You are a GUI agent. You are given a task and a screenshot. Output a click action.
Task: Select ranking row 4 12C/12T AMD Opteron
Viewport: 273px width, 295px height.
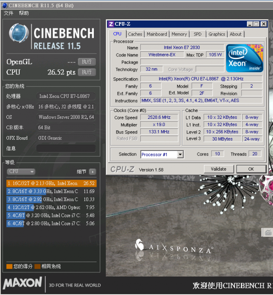pyautogui.click(x=52, y=207)
